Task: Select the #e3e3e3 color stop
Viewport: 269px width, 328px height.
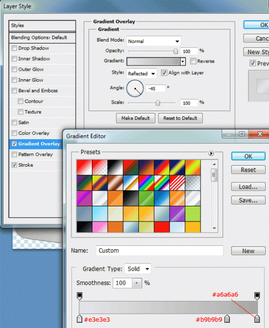Action: point(79,319)
